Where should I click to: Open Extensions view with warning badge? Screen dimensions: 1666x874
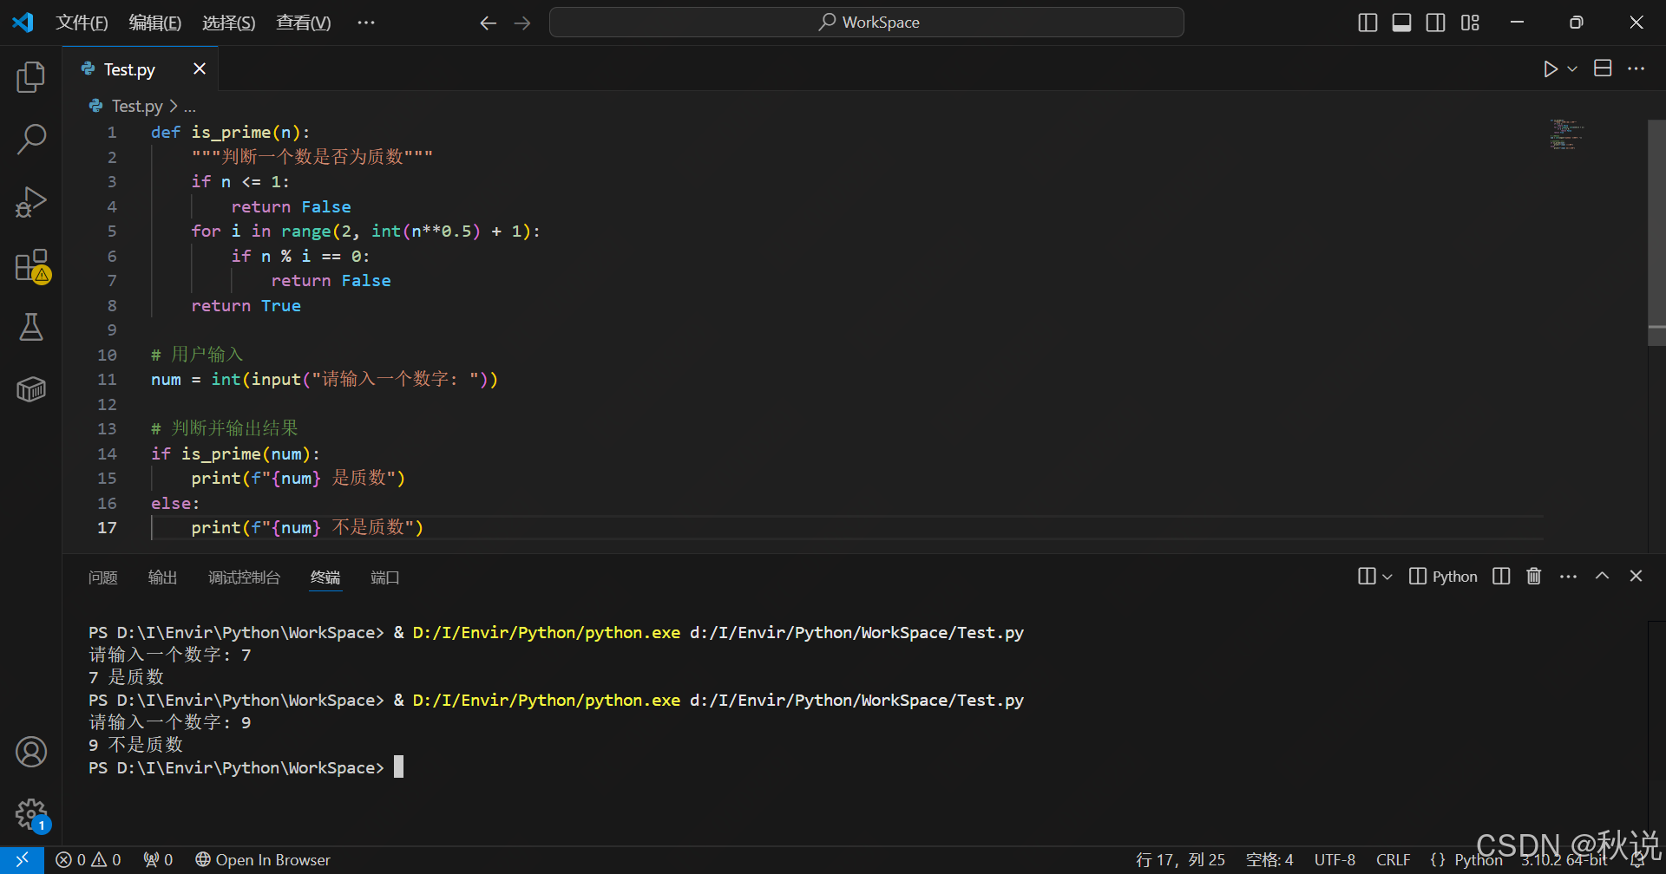tap(32, 265)
